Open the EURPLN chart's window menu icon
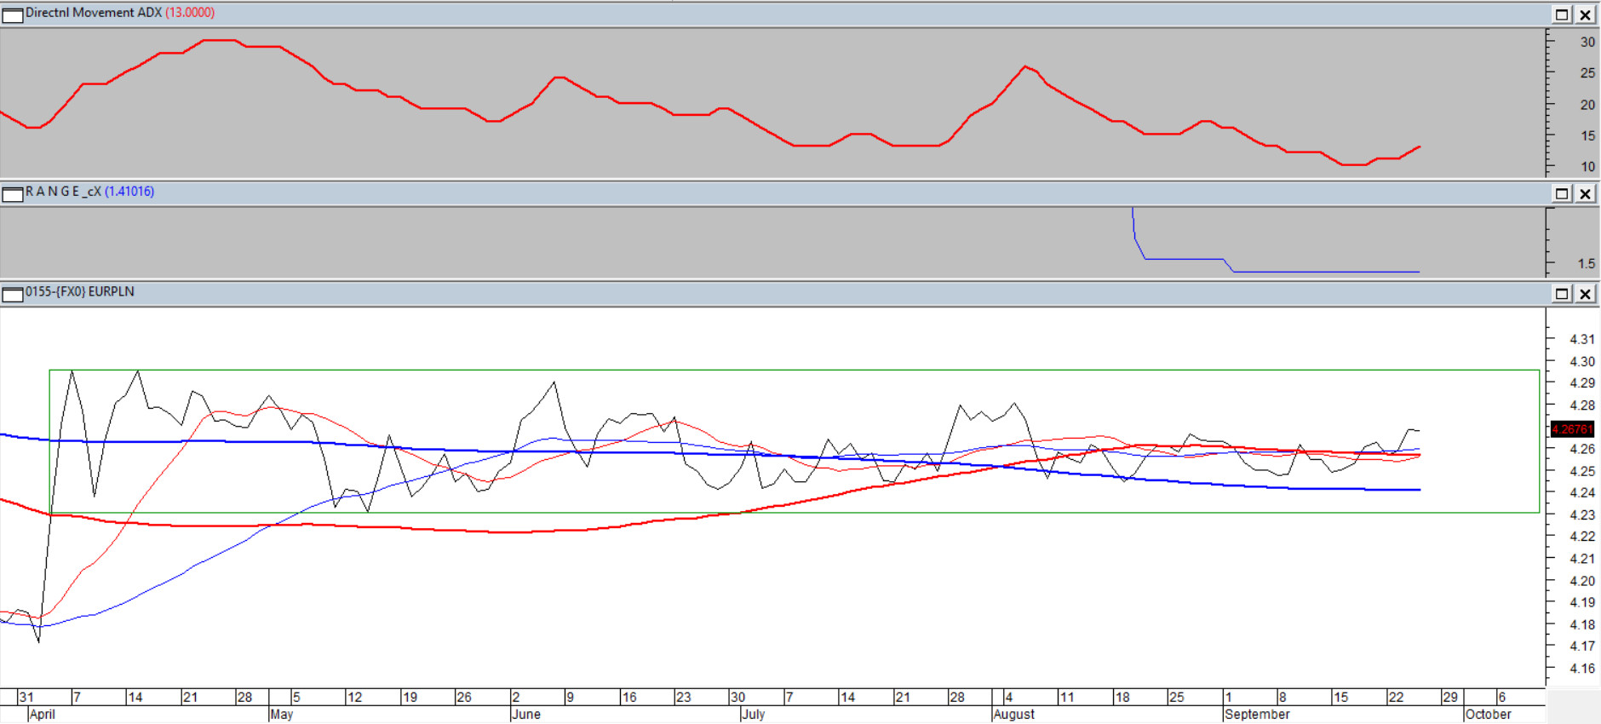Screen dimensions: 1601x724 12,294
